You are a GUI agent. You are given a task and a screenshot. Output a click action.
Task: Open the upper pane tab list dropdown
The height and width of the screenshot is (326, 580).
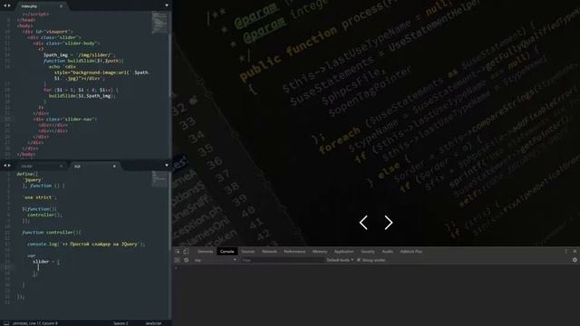[167, 5]
